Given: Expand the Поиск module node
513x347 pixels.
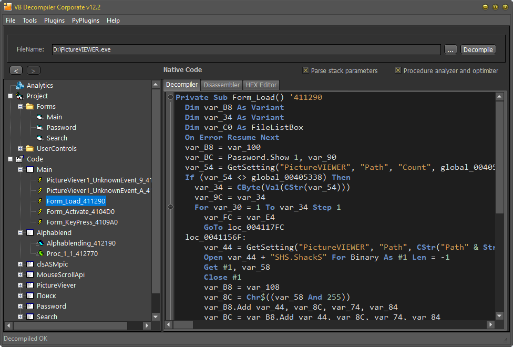Looking at the screenshot, I should coord(20,295).
